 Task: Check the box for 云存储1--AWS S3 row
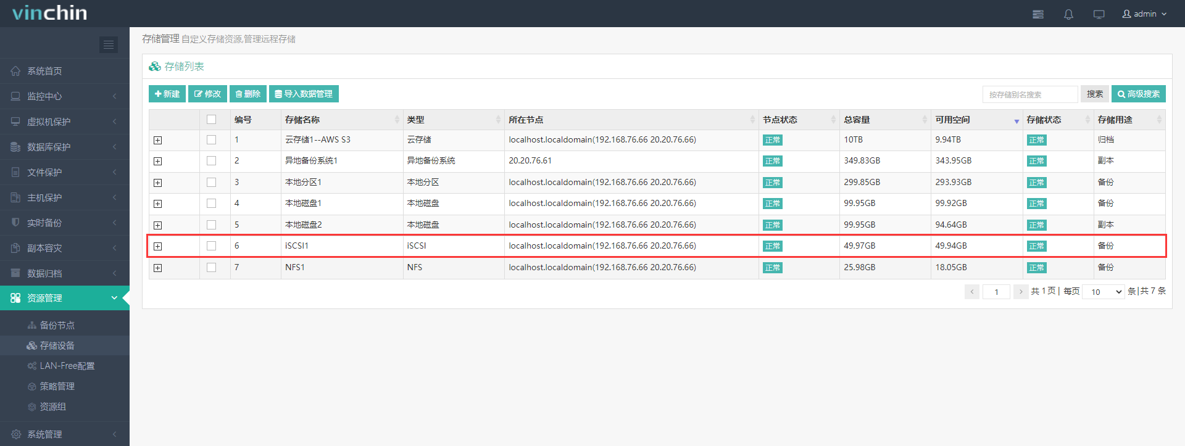point(211,140)
